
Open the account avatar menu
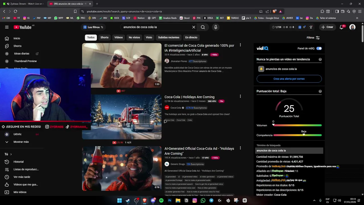tap(352, 27)
